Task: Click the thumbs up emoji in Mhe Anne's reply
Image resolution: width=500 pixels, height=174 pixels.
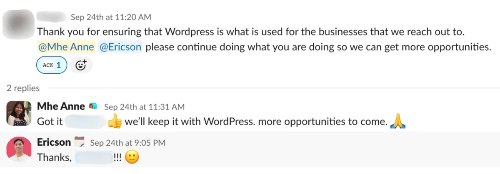Action: pyautogui.click(x=114, y=122)
